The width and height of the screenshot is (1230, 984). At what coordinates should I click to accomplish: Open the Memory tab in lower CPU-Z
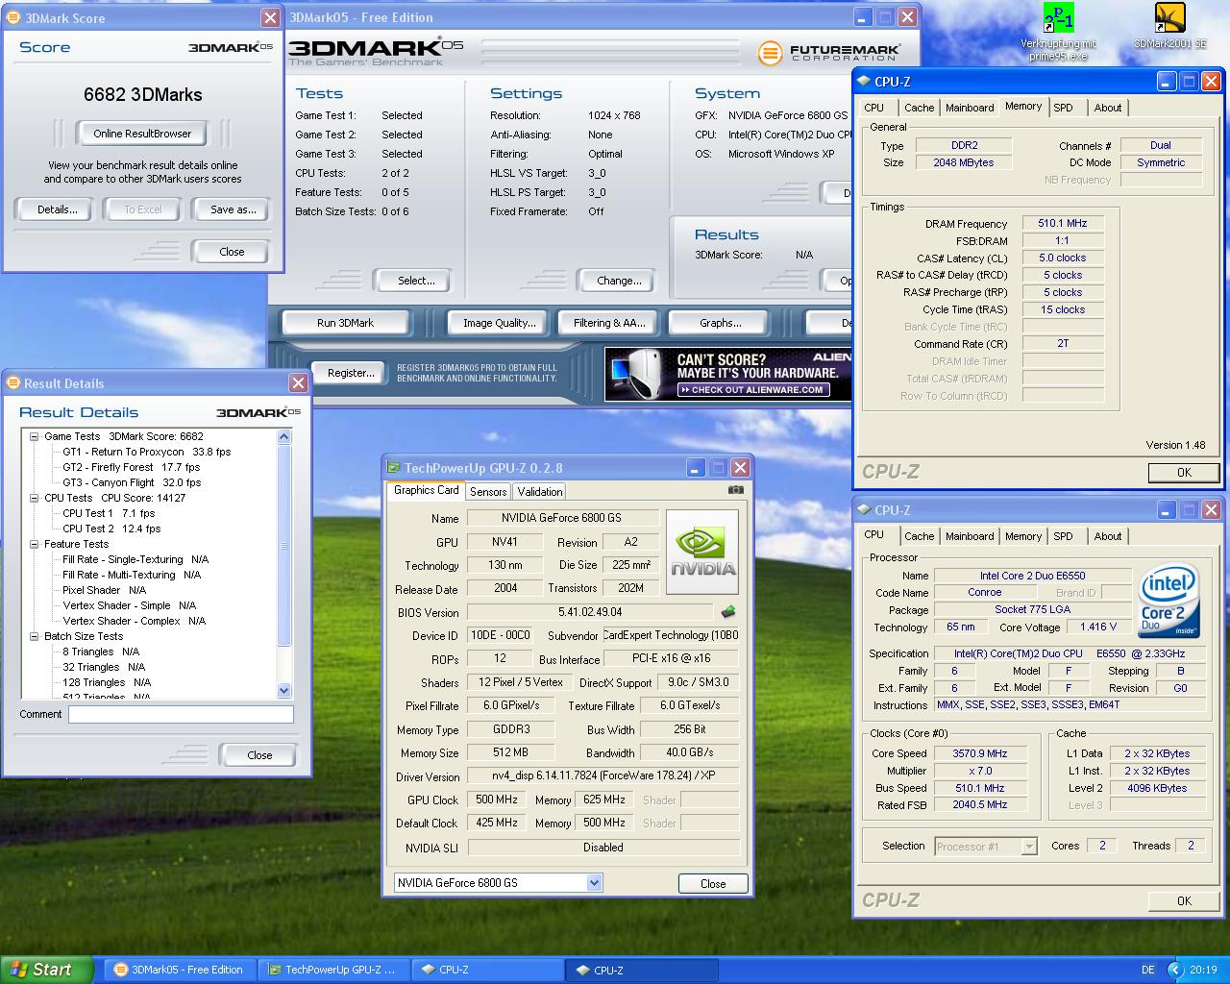(1023, 536)
